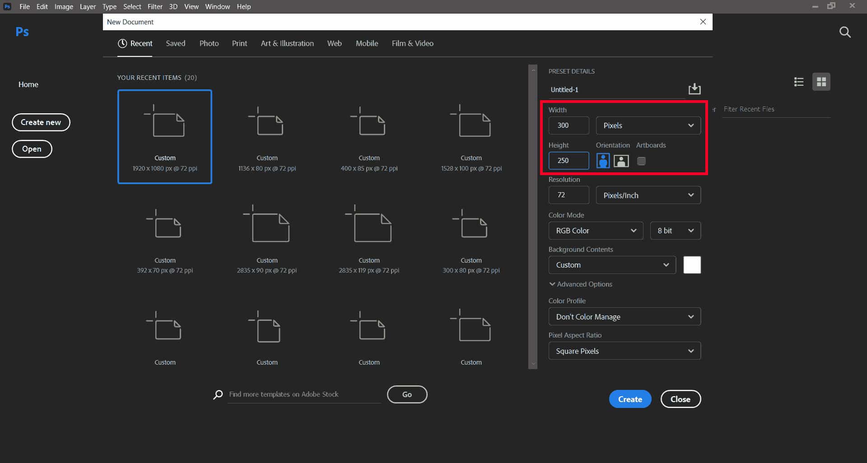Viewport: 867px width, 463px height.
Task: Select portrait orientation icon
Action: (603, 161)
